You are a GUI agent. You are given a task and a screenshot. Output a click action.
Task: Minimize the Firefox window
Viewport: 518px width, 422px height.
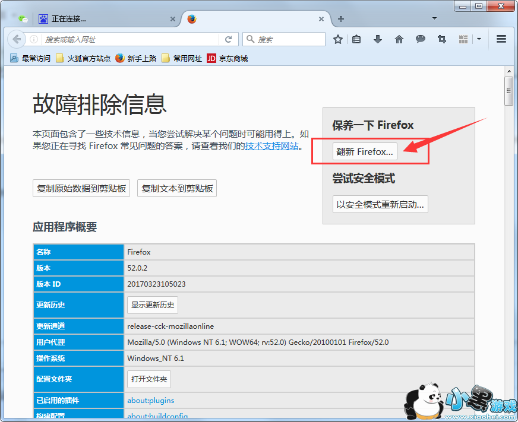(463, 6)
